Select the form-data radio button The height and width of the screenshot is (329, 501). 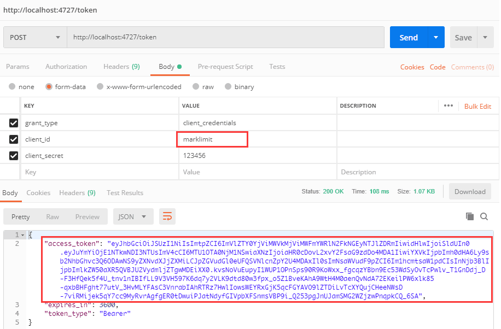pos(49,86)
